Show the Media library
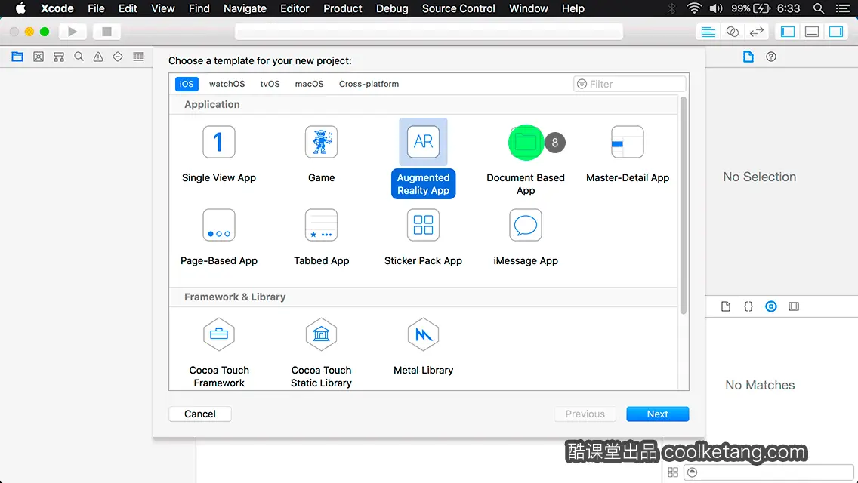Viewport: 858px width, 483px height. [x=794, y=306]
